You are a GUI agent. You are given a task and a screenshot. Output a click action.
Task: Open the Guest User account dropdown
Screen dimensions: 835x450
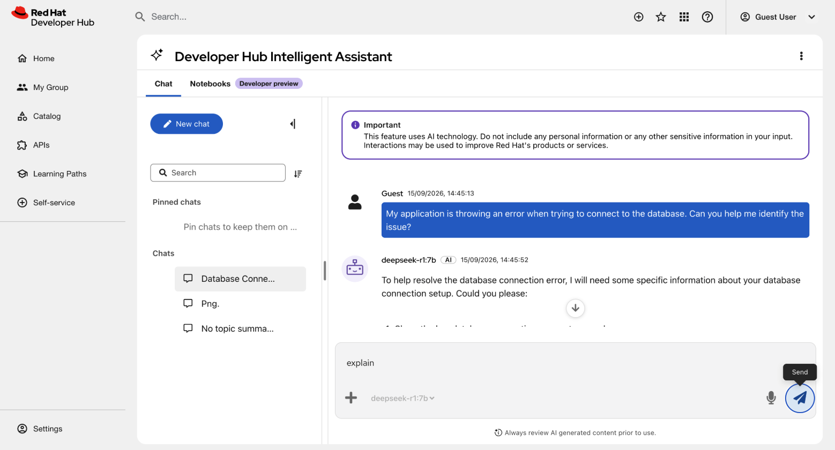click(778, 17)
